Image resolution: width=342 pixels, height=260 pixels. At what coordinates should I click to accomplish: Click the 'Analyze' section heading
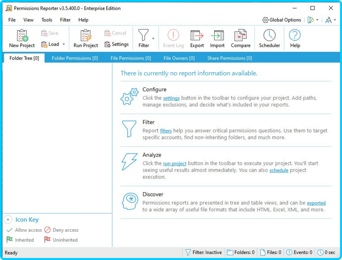click(152, 155)
